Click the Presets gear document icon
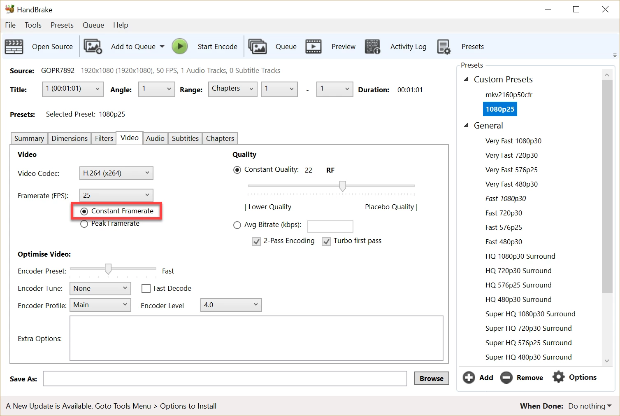The width and height of the screenshot is (620, 416). (x=444, y=47)
